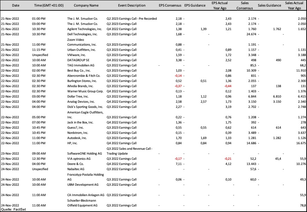Click the red -0,14 EPS consensus value
Image resolution: width=307 pixels, height=212 pixels.
(178, 76)
